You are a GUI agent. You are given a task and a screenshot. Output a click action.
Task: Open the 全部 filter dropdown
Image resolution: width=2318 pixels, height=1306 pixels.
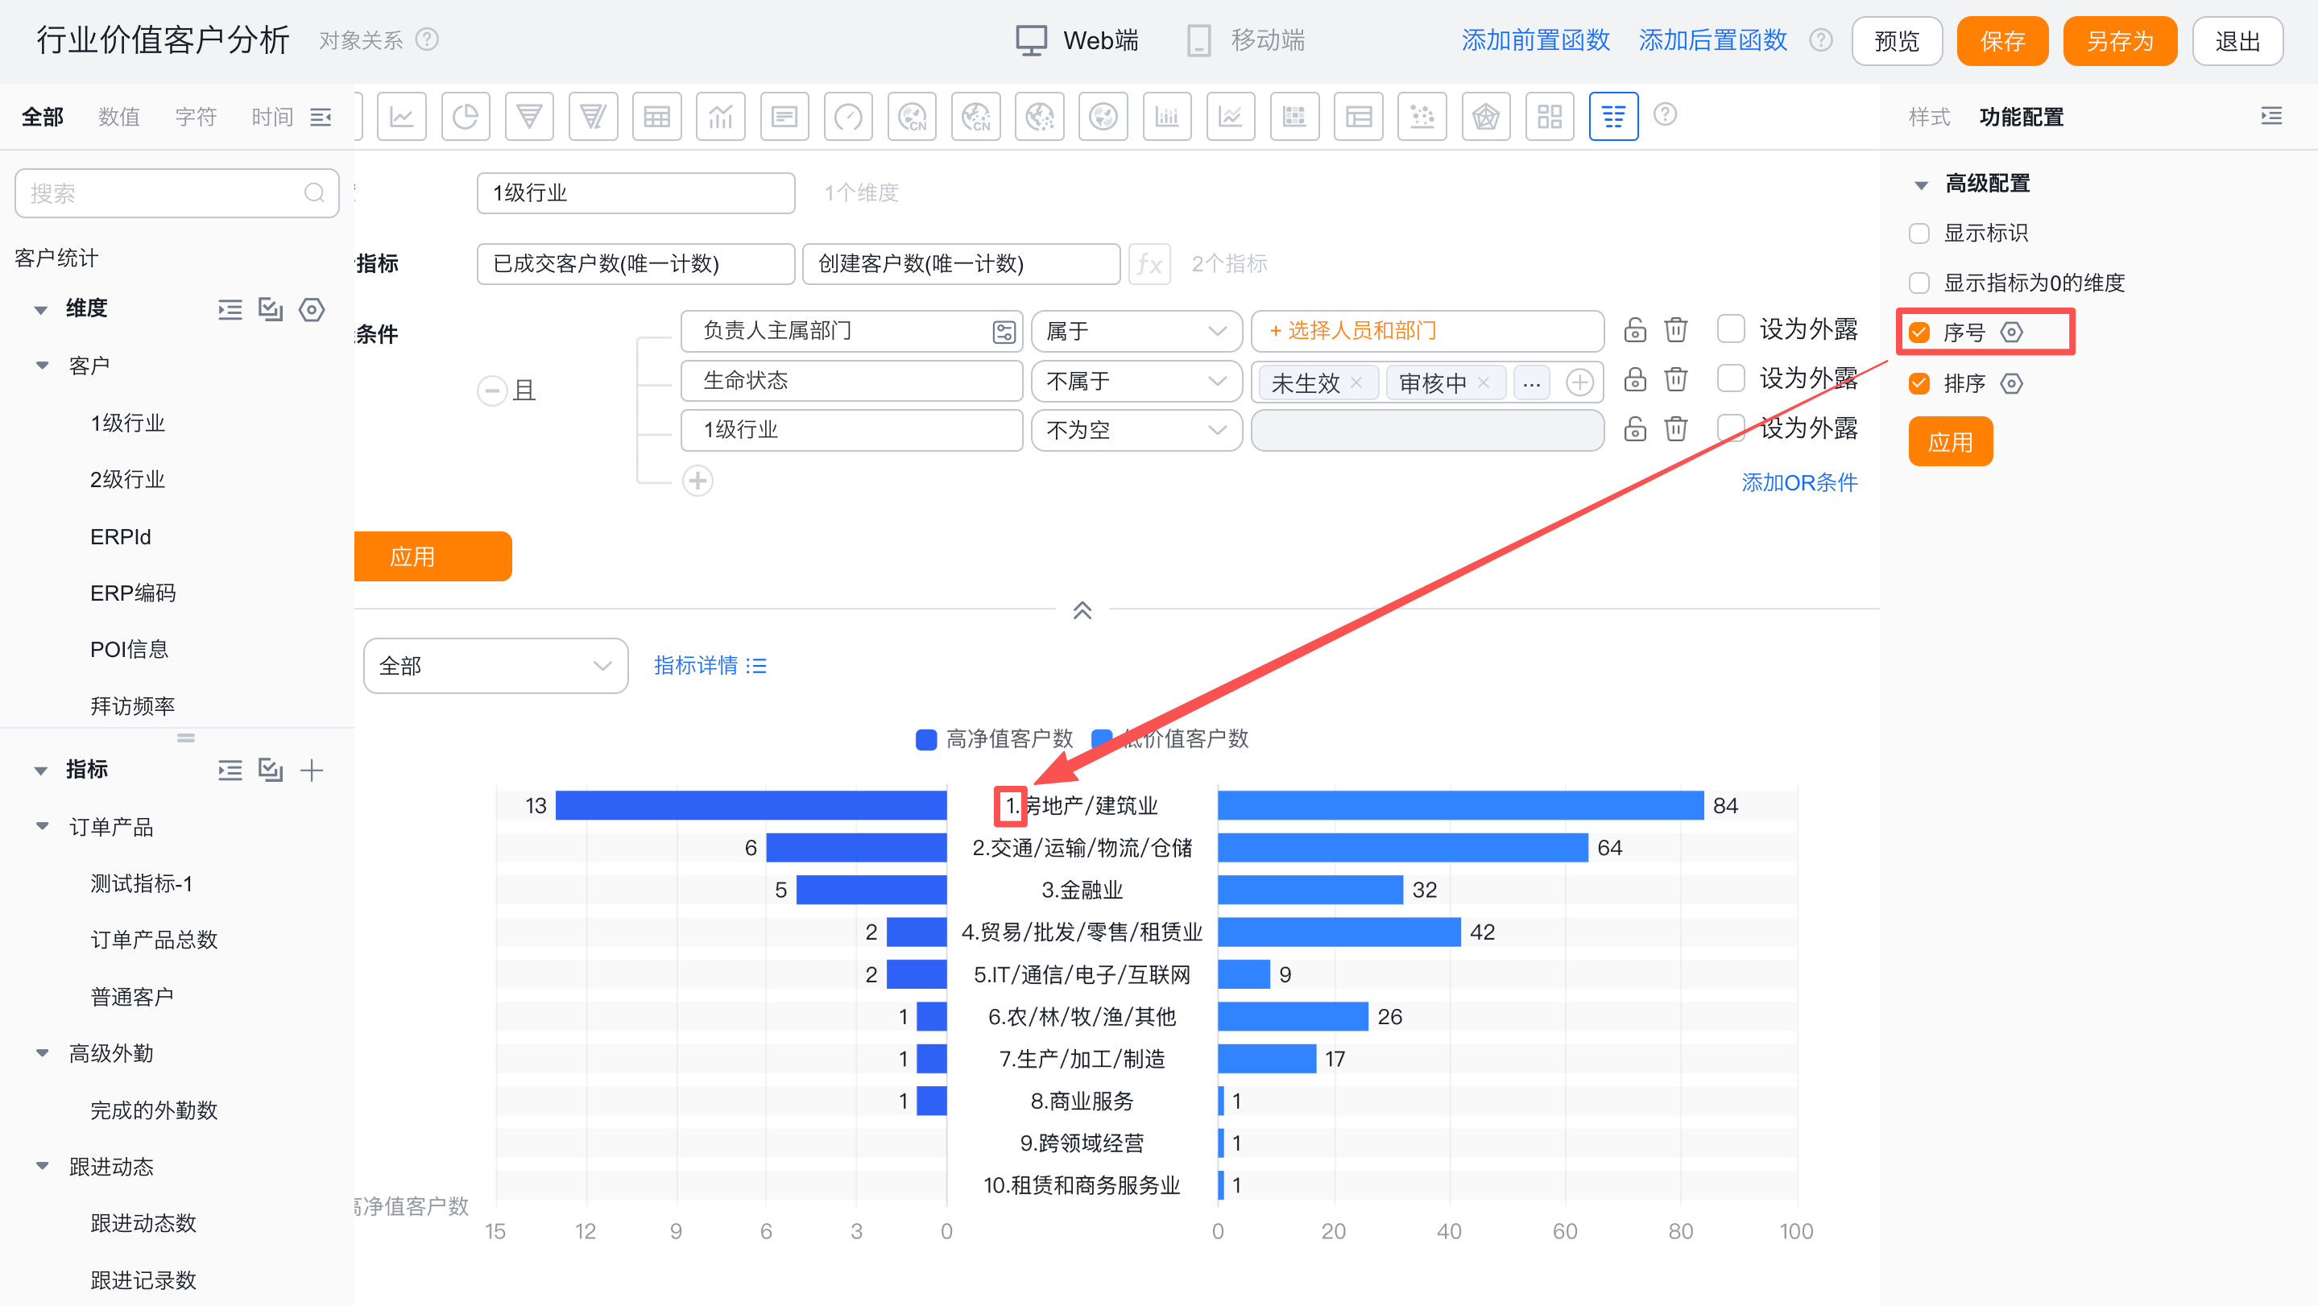[x=495, y=667]
